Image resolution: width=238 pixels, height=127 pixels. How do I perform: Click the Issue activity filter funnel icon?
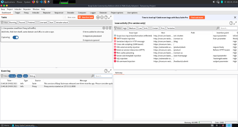tap(115, 28)
